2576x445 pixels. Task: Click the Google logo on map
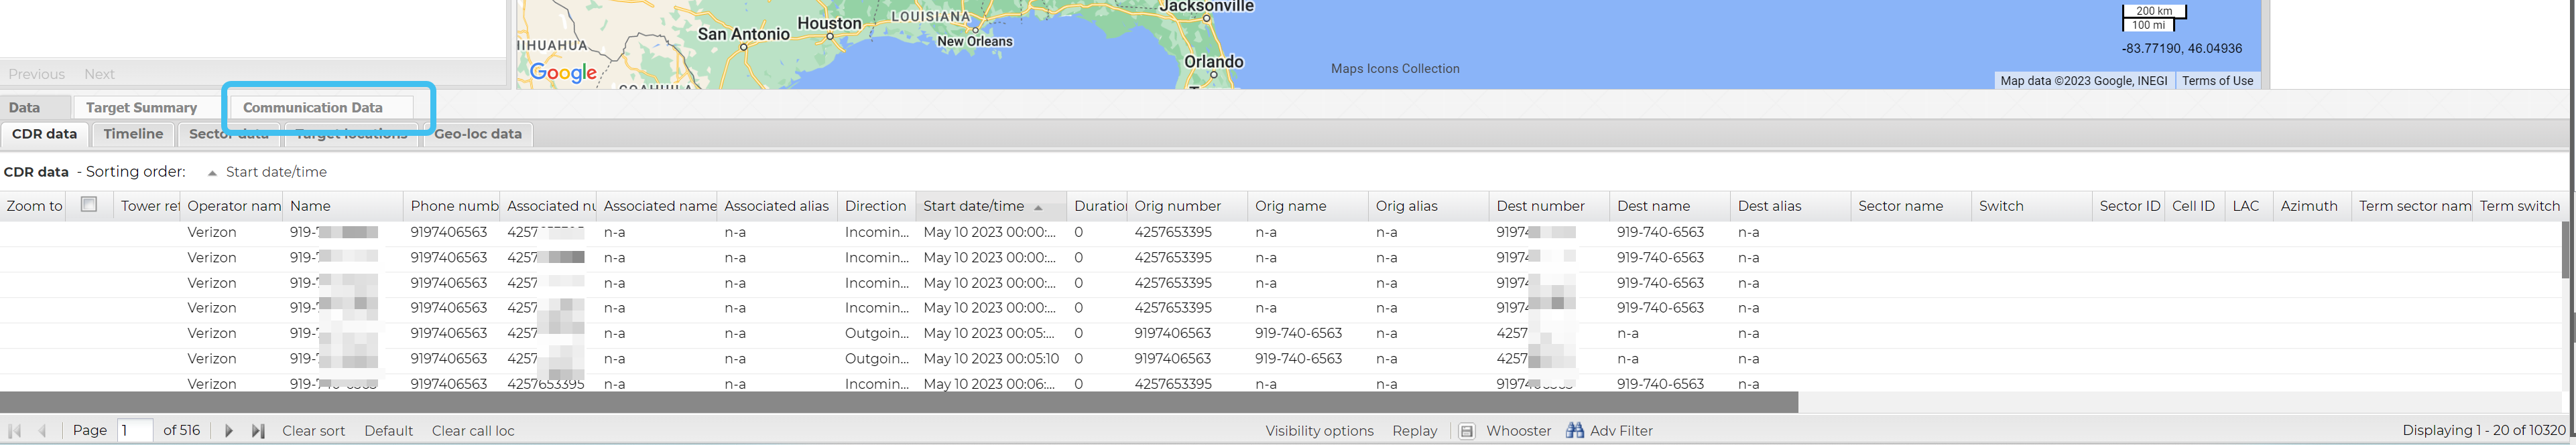click(563, 72)
